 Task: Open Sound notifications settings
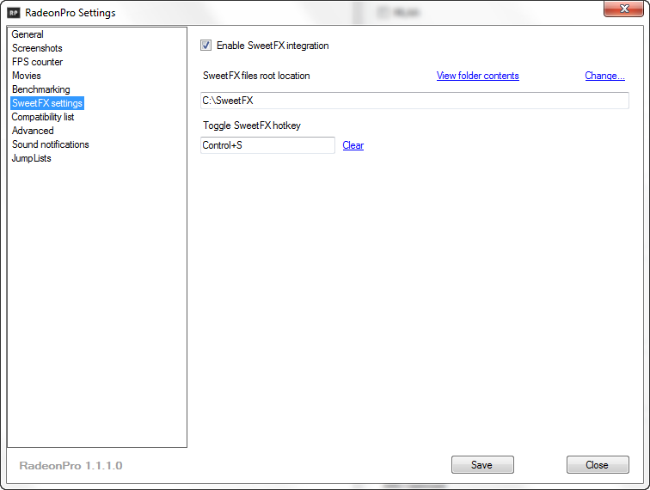click(x=51, y=144)
